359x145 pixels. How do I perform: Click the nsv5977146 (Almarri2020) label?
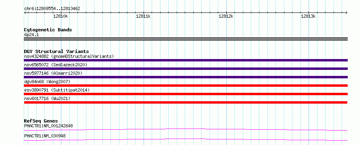[53, 73]
